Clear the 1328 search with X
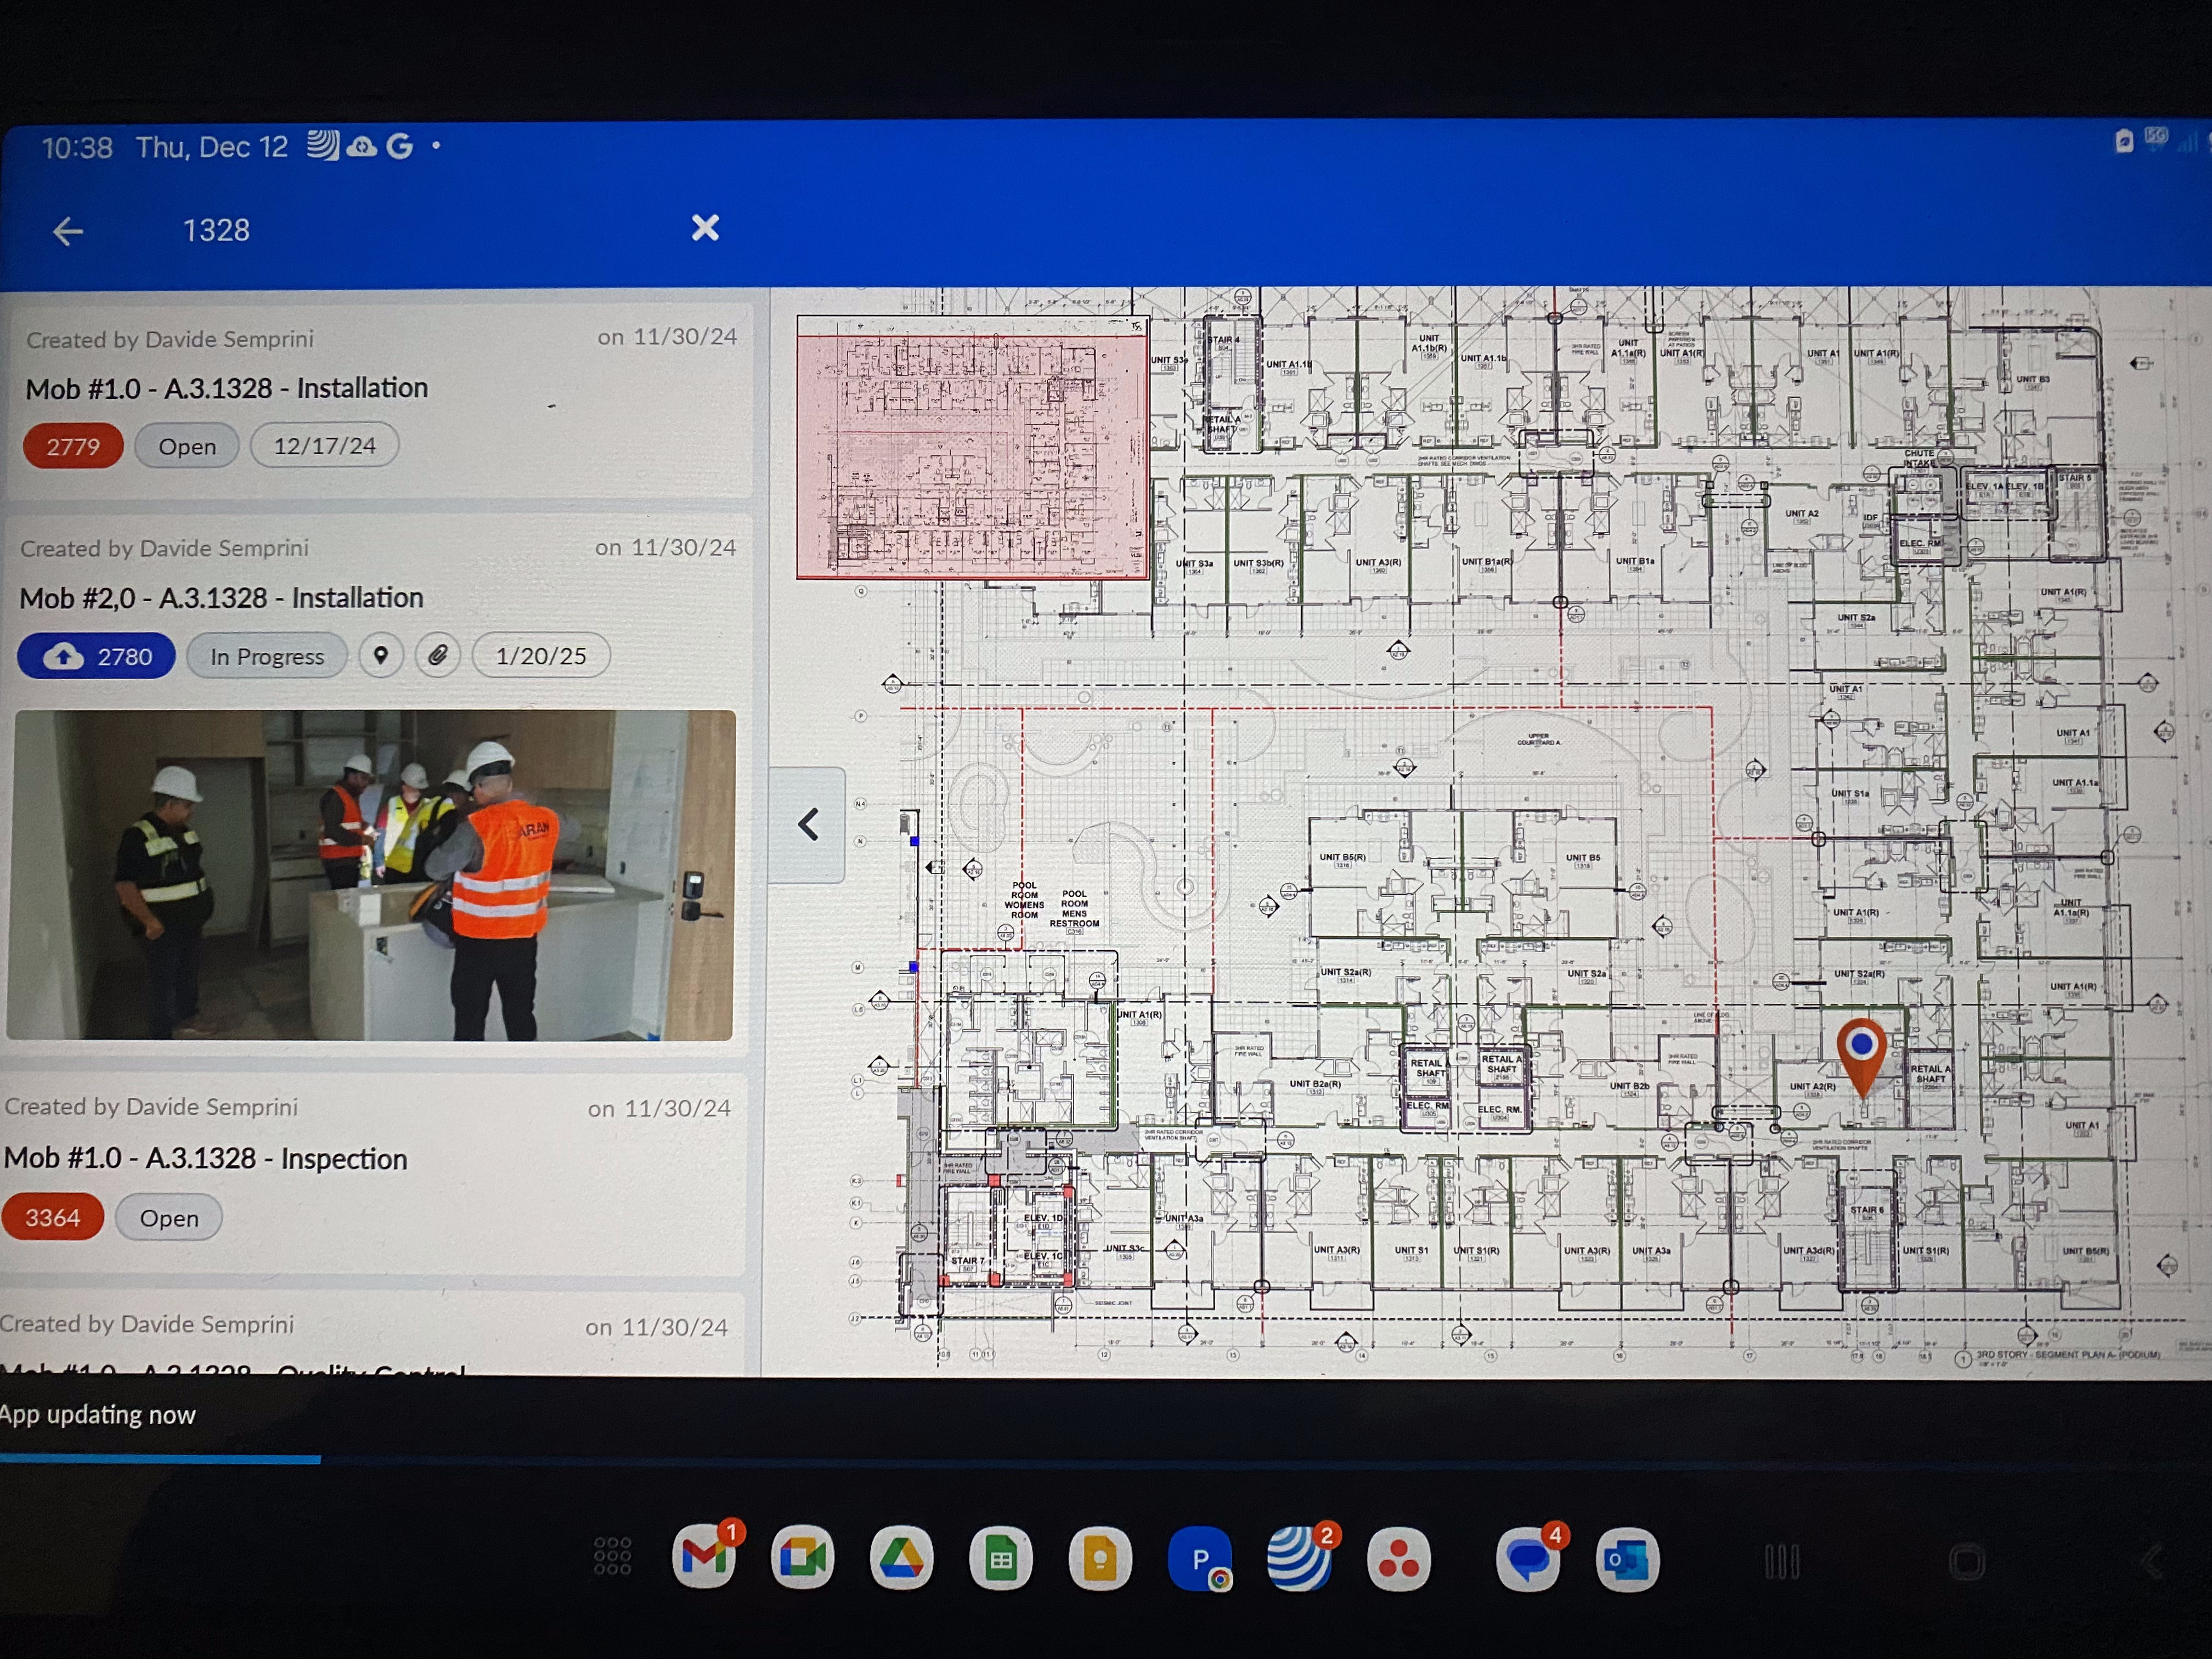Screen dimensions: 2212x1659 pos(705,228)
